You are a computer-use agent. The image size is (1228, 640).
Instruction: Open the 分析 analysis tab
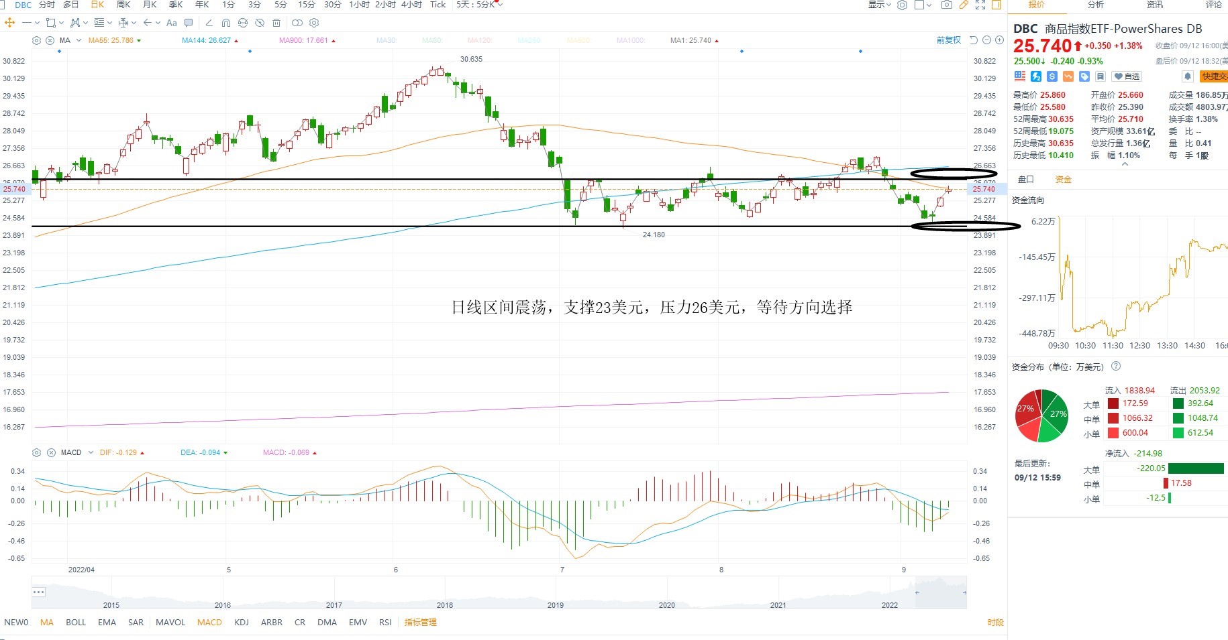(1096, 5)
